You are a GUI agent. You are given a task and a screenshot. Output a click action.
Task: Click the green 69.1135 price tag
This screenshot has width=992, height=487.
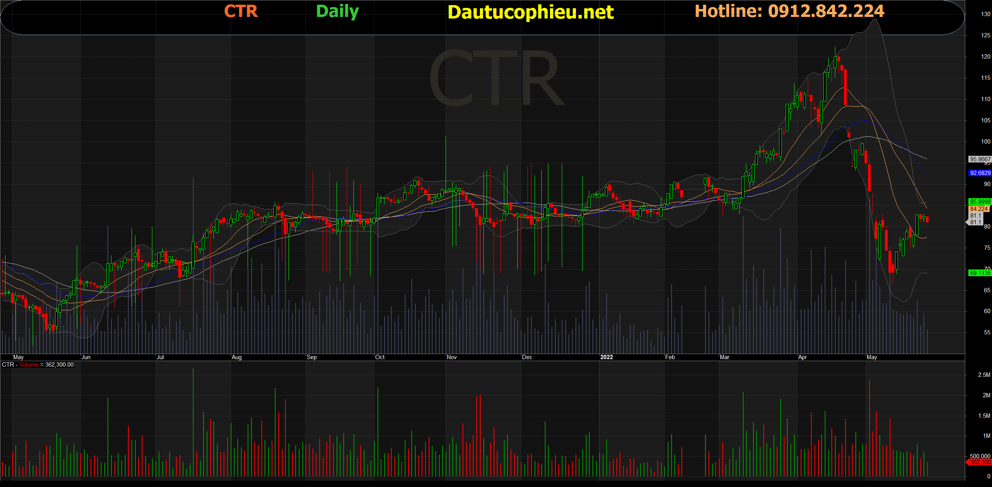coord(980,273)
